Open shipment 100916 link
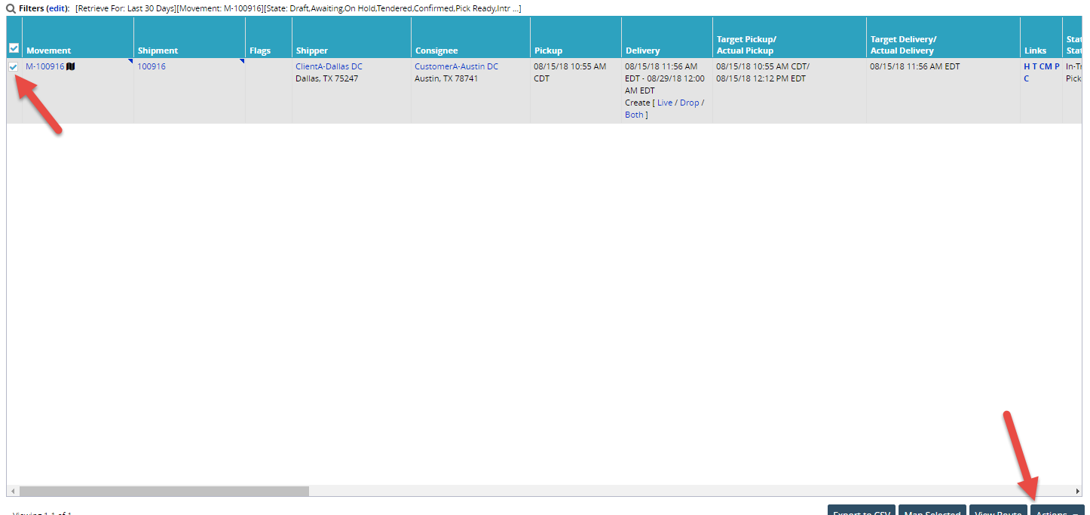Screen dimensions: 1090x515 (152, 66)
